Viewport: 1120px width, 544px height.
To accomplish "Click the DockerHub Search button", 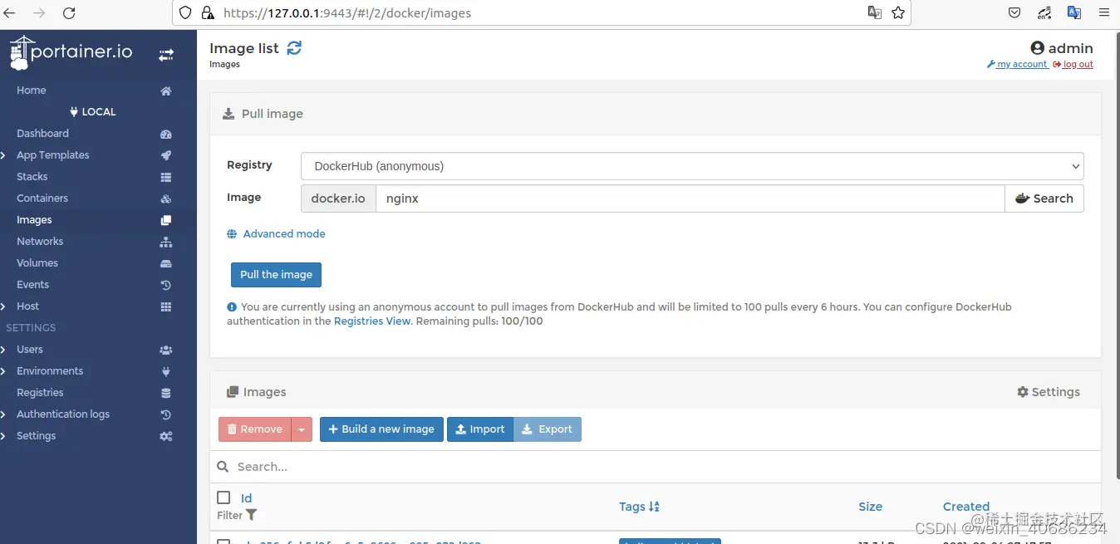I will [1044, 198].
